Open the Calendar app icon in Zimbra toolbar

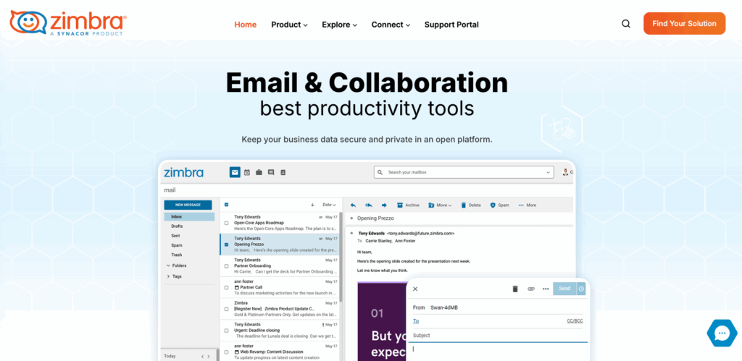(x=247, y=172)
